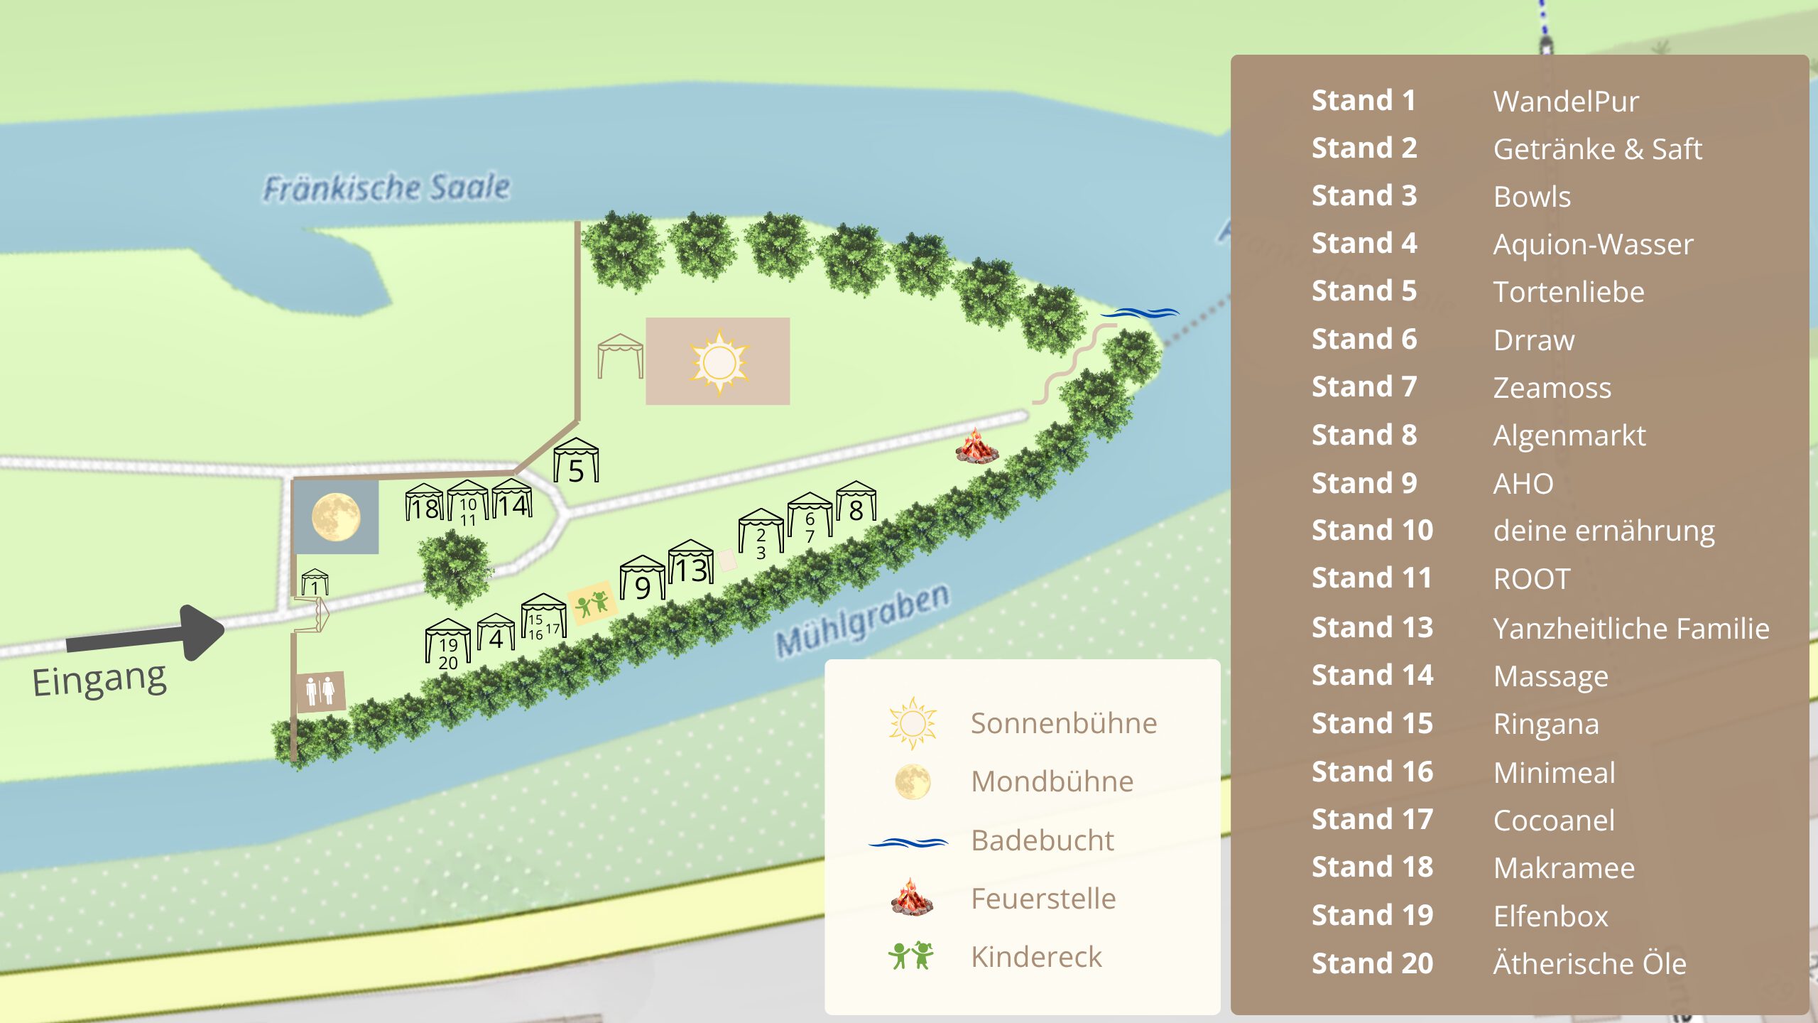This screenshot has width=1818, height=1023.
Task: Click Yanzheitliche Familie entry
Action: point(1631,629)
